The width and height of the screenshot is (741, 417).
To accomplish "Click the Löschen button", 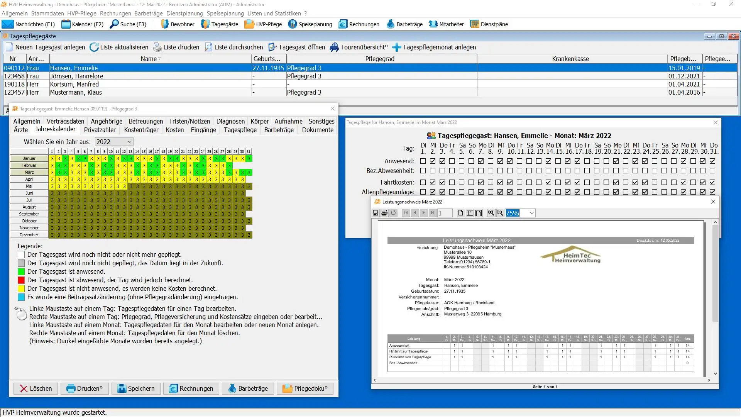I will pyautogui.click(x=36, y=388).
